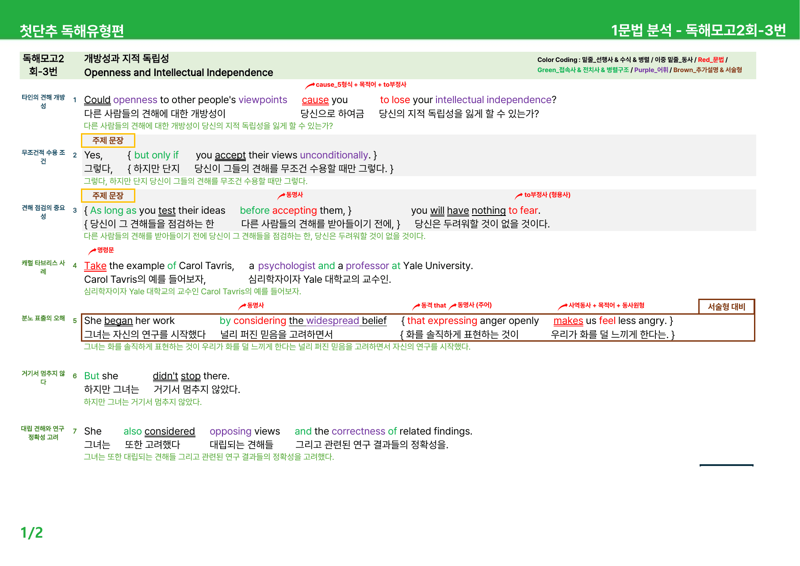This screenshot has height=566, width=800.
Task: Click the phrase 'before accepting' in sentence 3
Action: pos(278,211)
